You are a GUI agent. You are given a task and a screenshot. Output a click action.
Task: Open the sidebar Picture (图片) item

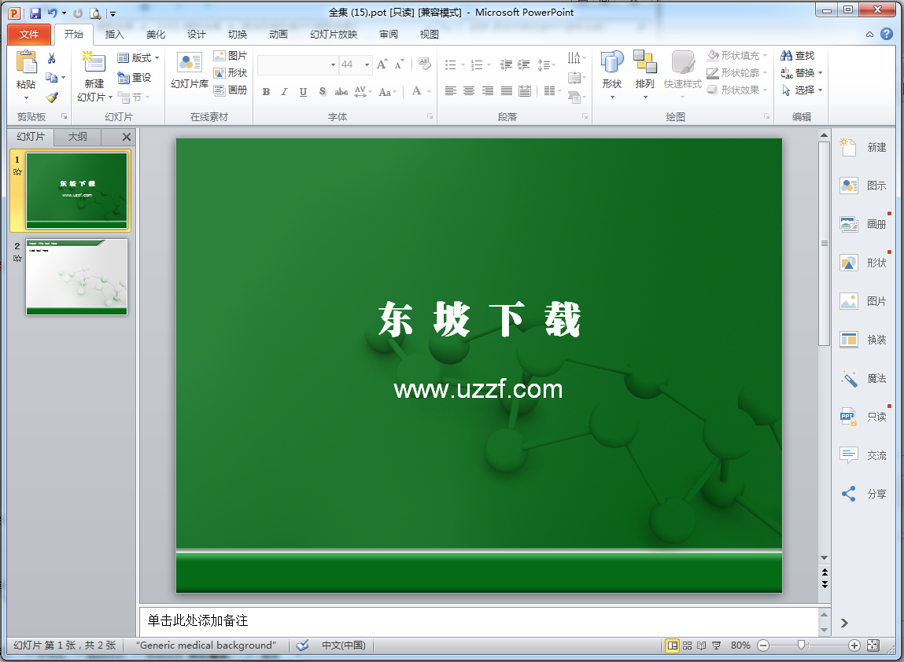pyautogui.click(x=863, y=301)
